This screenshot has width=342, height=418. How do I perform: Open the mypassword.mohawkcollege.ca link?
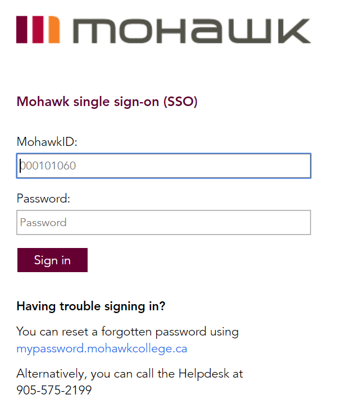pyautogui.click(x=102, y=348)
